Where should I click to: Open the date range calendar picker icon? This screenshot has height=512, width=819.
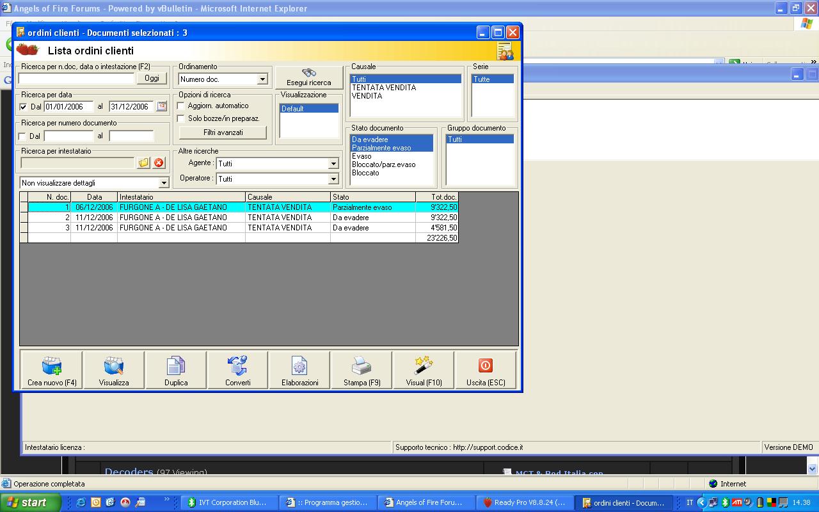162,107
